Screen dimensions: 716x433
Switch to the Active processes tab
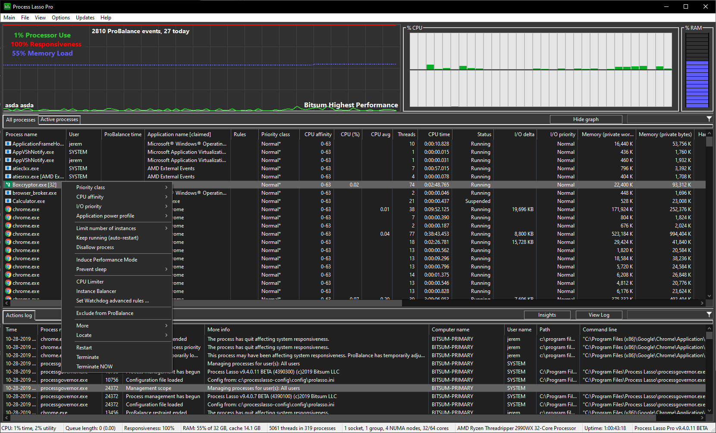[x=60, y=119]
